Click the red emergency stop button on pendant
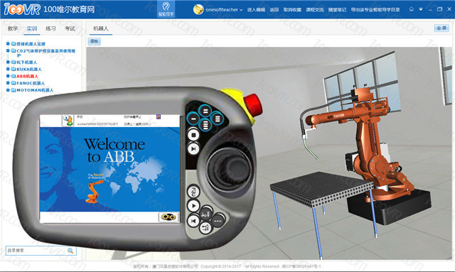This screenshot has height=272, width=455. point(253,105)
